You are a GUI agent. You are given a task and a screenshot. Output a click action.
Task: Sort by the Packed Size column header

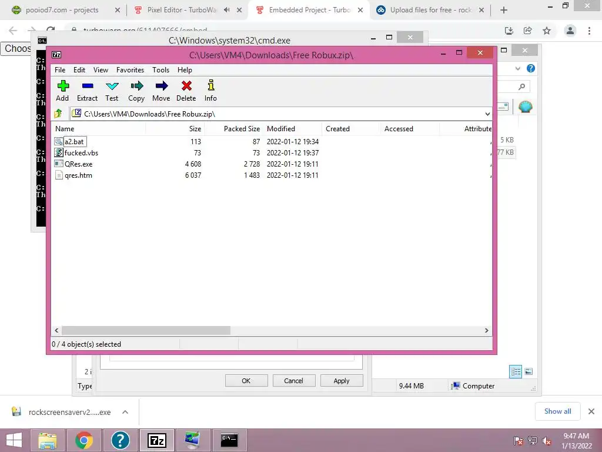point(234,129)
